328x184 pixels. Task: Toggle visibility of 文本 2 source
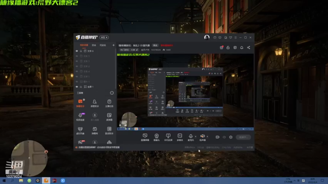pyautogui.click(x=77, y=66)
